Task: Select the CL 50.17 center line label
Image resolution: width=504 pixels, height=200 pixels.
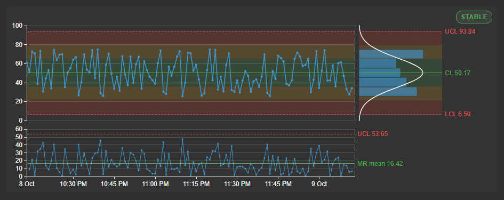Action: click(458, 73)
